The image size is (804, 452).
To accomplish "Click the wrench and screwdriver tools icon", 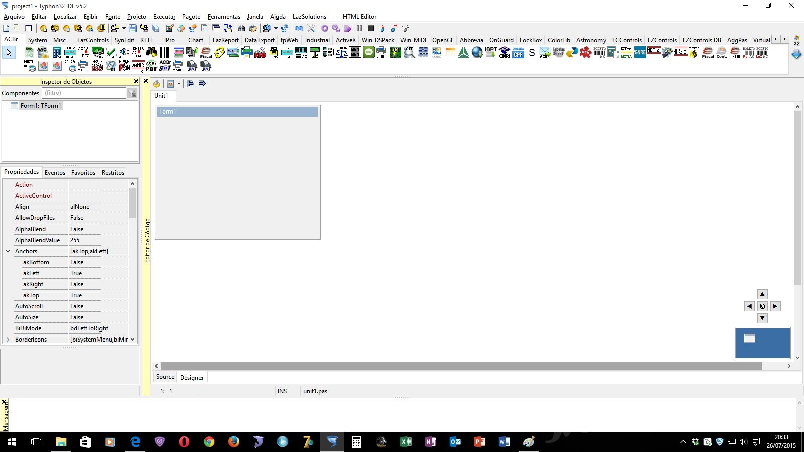I will 311,28.
